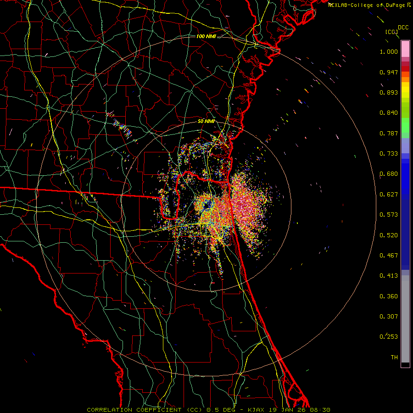Click the DCC label above the color scale
The width and height of the screenshot is (413, 413).
403,28
